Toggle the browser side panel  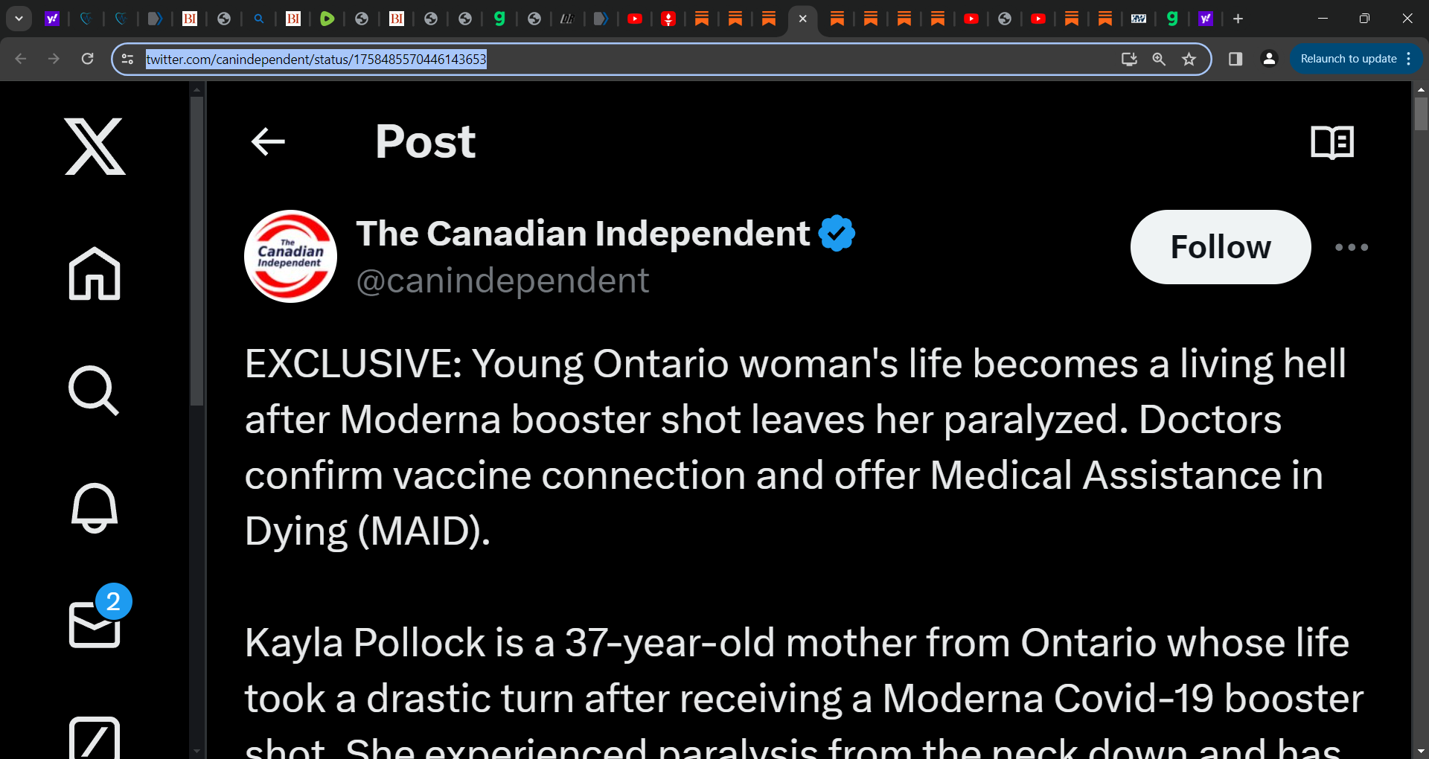click(x=1235, y=59)
